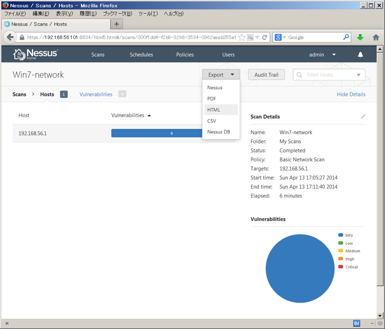Select the Nessus / Scans / Hosts browser tab
This screenshot has width=385, height=329.
click(56, 24)
